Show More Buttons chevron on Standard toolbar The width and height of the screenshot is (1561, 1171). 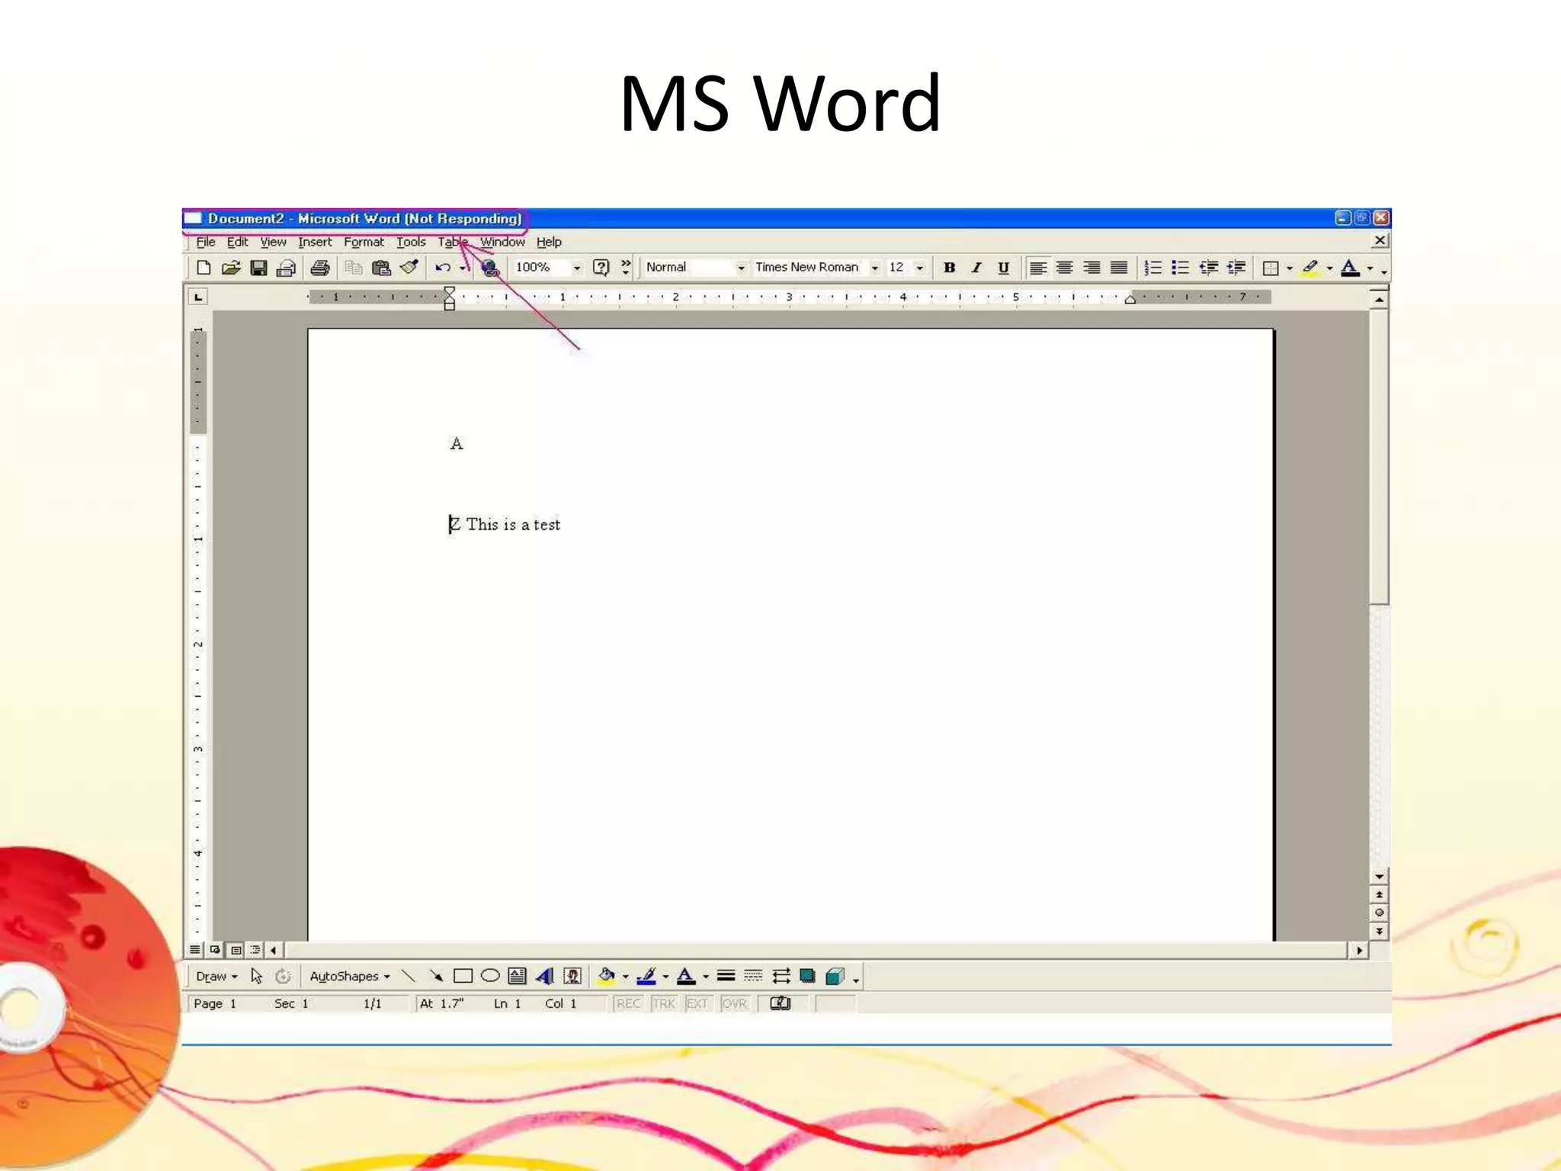(626, 268)
